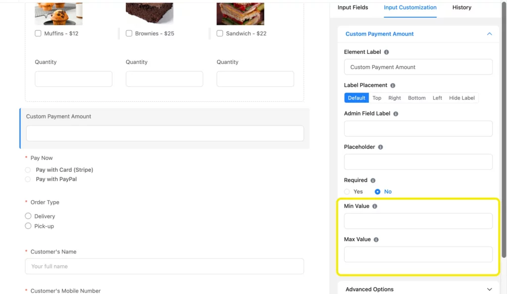The height and width of the screenshot is (294, 507).
Task: Click the Brownies quantity input
Action: pyautogui.click(x=164, y=79)
